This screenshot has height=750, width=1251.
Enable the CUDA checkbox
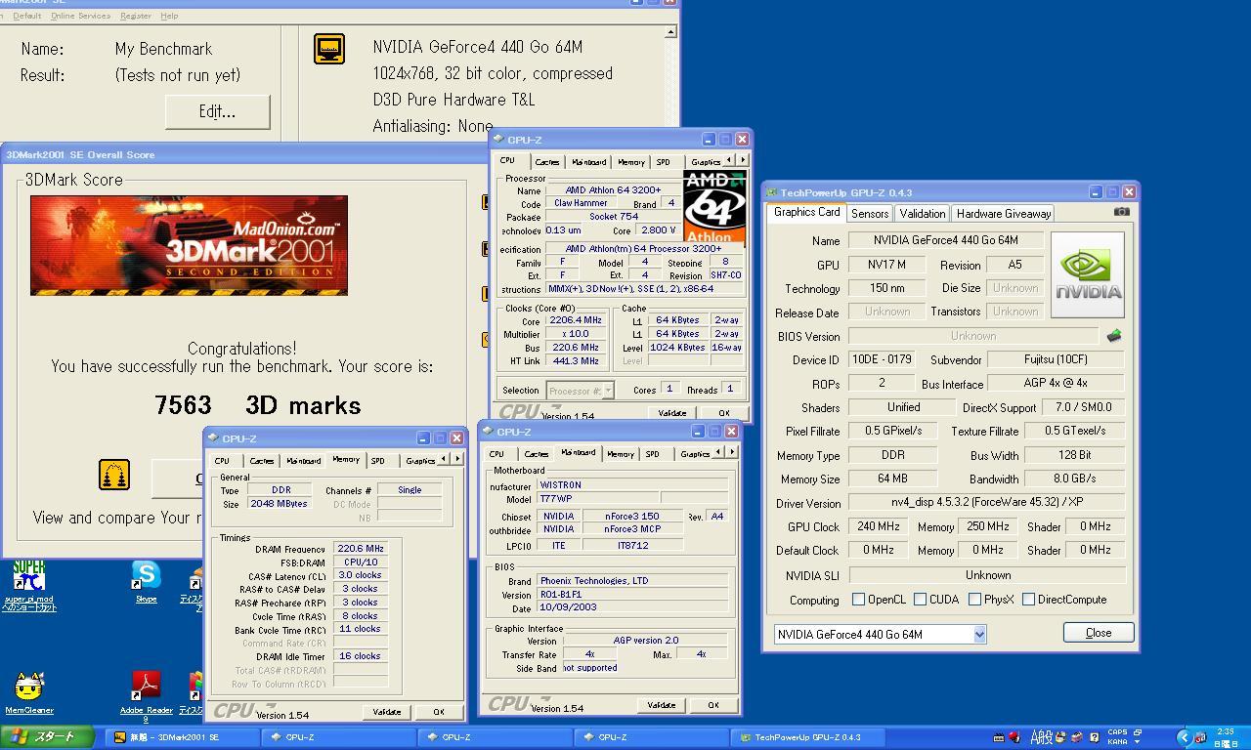pyautogui.click(x=920, y=600)
